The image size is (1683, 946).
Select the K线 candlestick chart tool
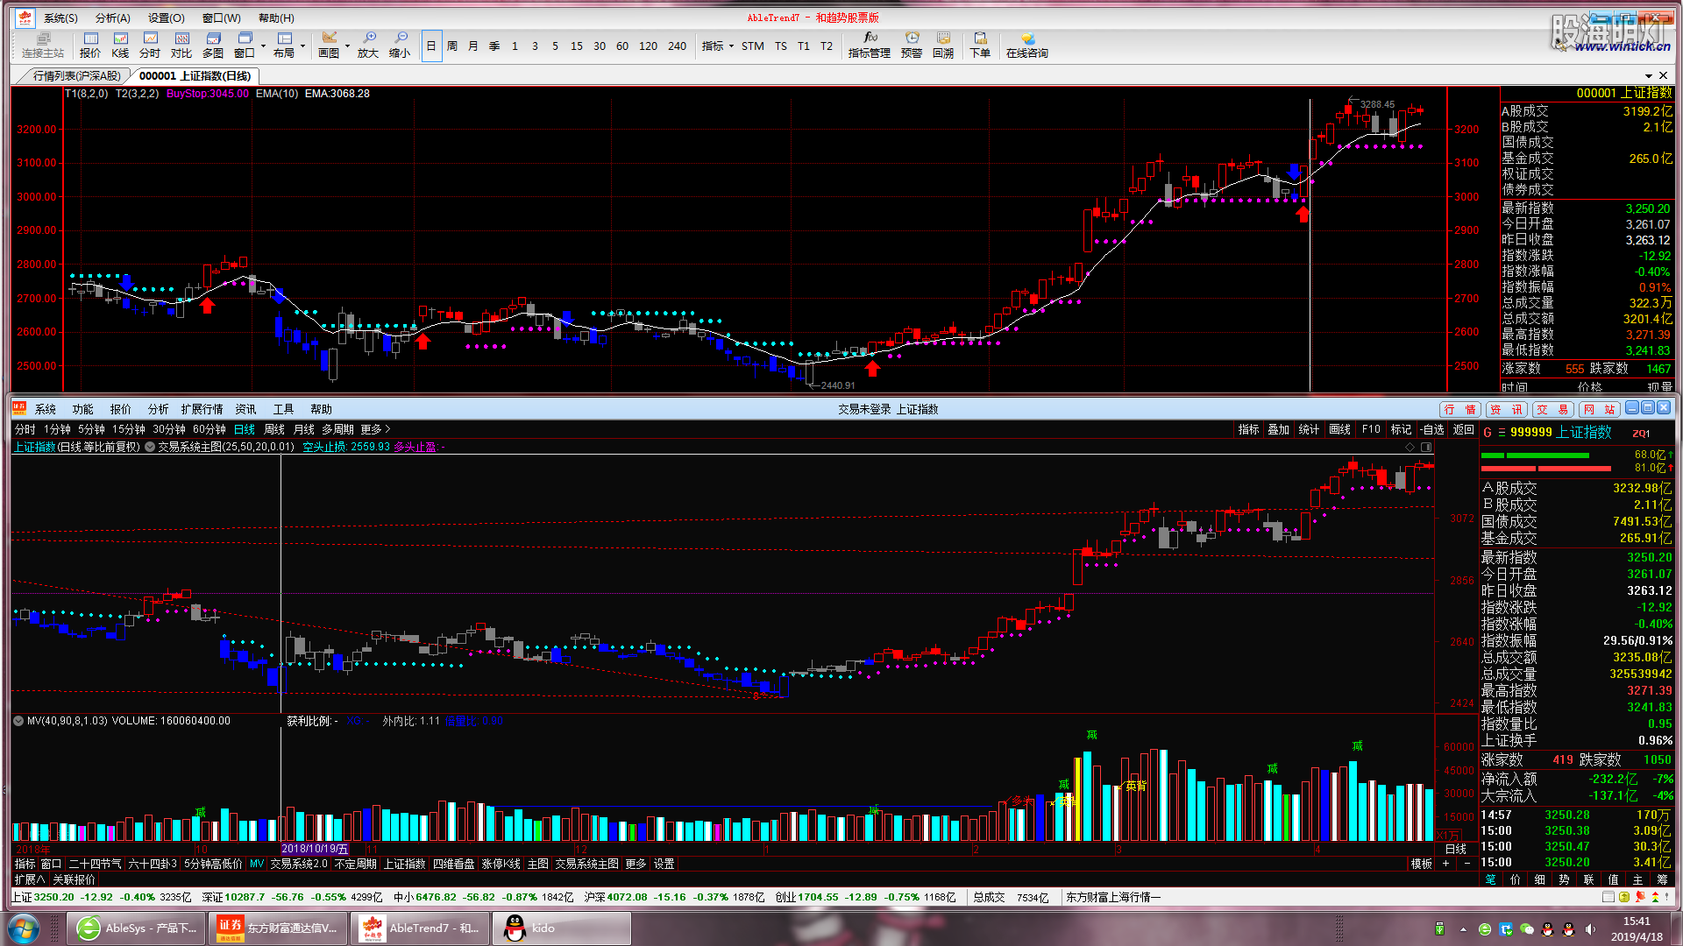[x=121, y=45]
